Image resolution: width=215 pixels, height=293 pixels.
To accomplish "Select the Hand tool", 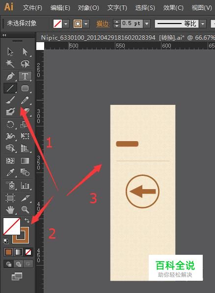I will [10, 210].
